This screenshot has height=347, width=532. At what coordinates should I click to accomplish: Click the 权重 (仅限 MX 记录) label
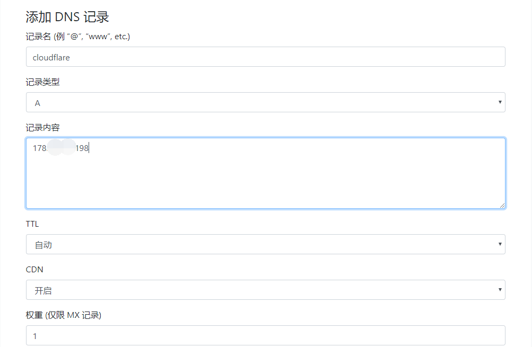(x=64, y=315)
